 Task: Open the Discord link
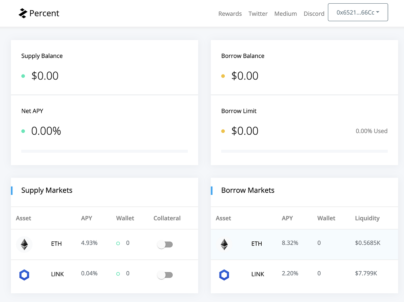point(314,14)
